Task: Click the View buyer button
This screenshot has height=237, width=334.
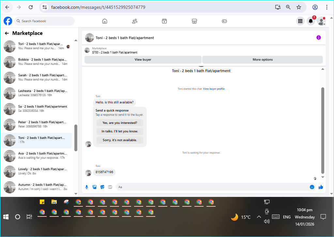Action: coord(143,60)
